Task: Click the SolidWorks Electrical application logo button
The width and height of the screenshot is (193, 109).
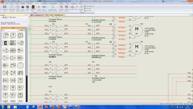Action: coord(2,2)
